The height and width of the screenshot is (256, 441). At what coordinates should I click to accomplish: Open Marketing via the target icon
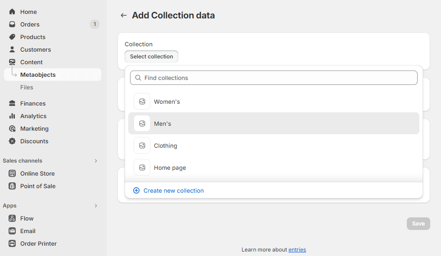pos(12,128)
